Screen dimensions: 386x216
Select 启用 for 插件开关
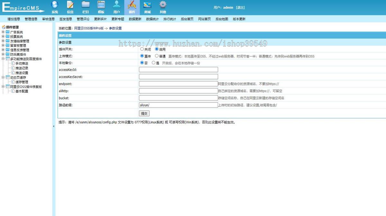pyautogui.click(x=157, y=49)
